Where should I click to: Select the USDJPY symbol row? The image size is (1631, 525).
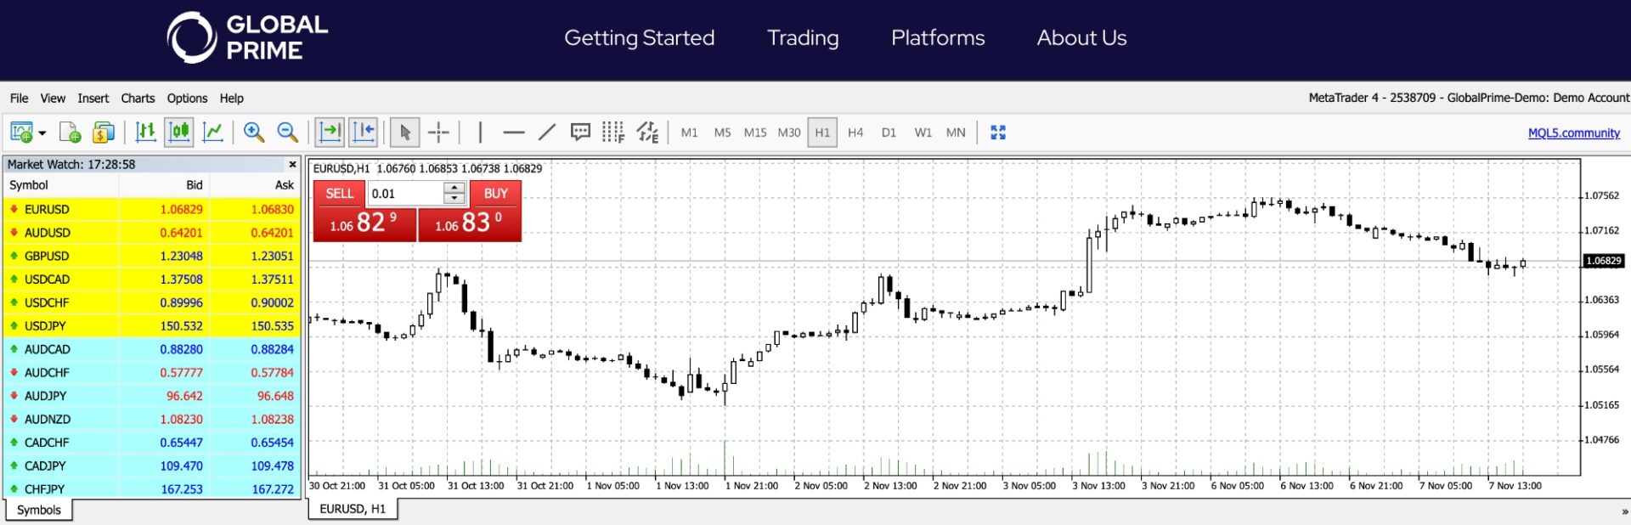click(151, 326)
